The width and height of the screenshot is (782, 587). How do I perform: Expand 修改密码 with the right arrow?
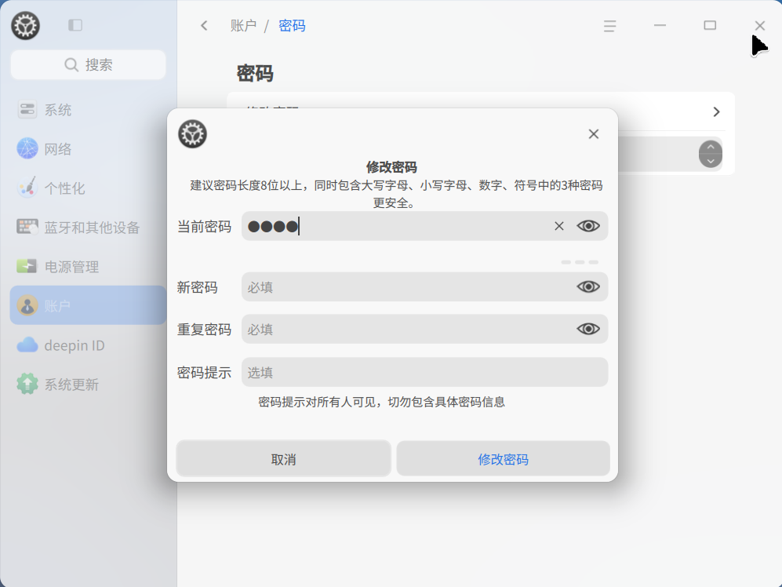coord(715,111)
